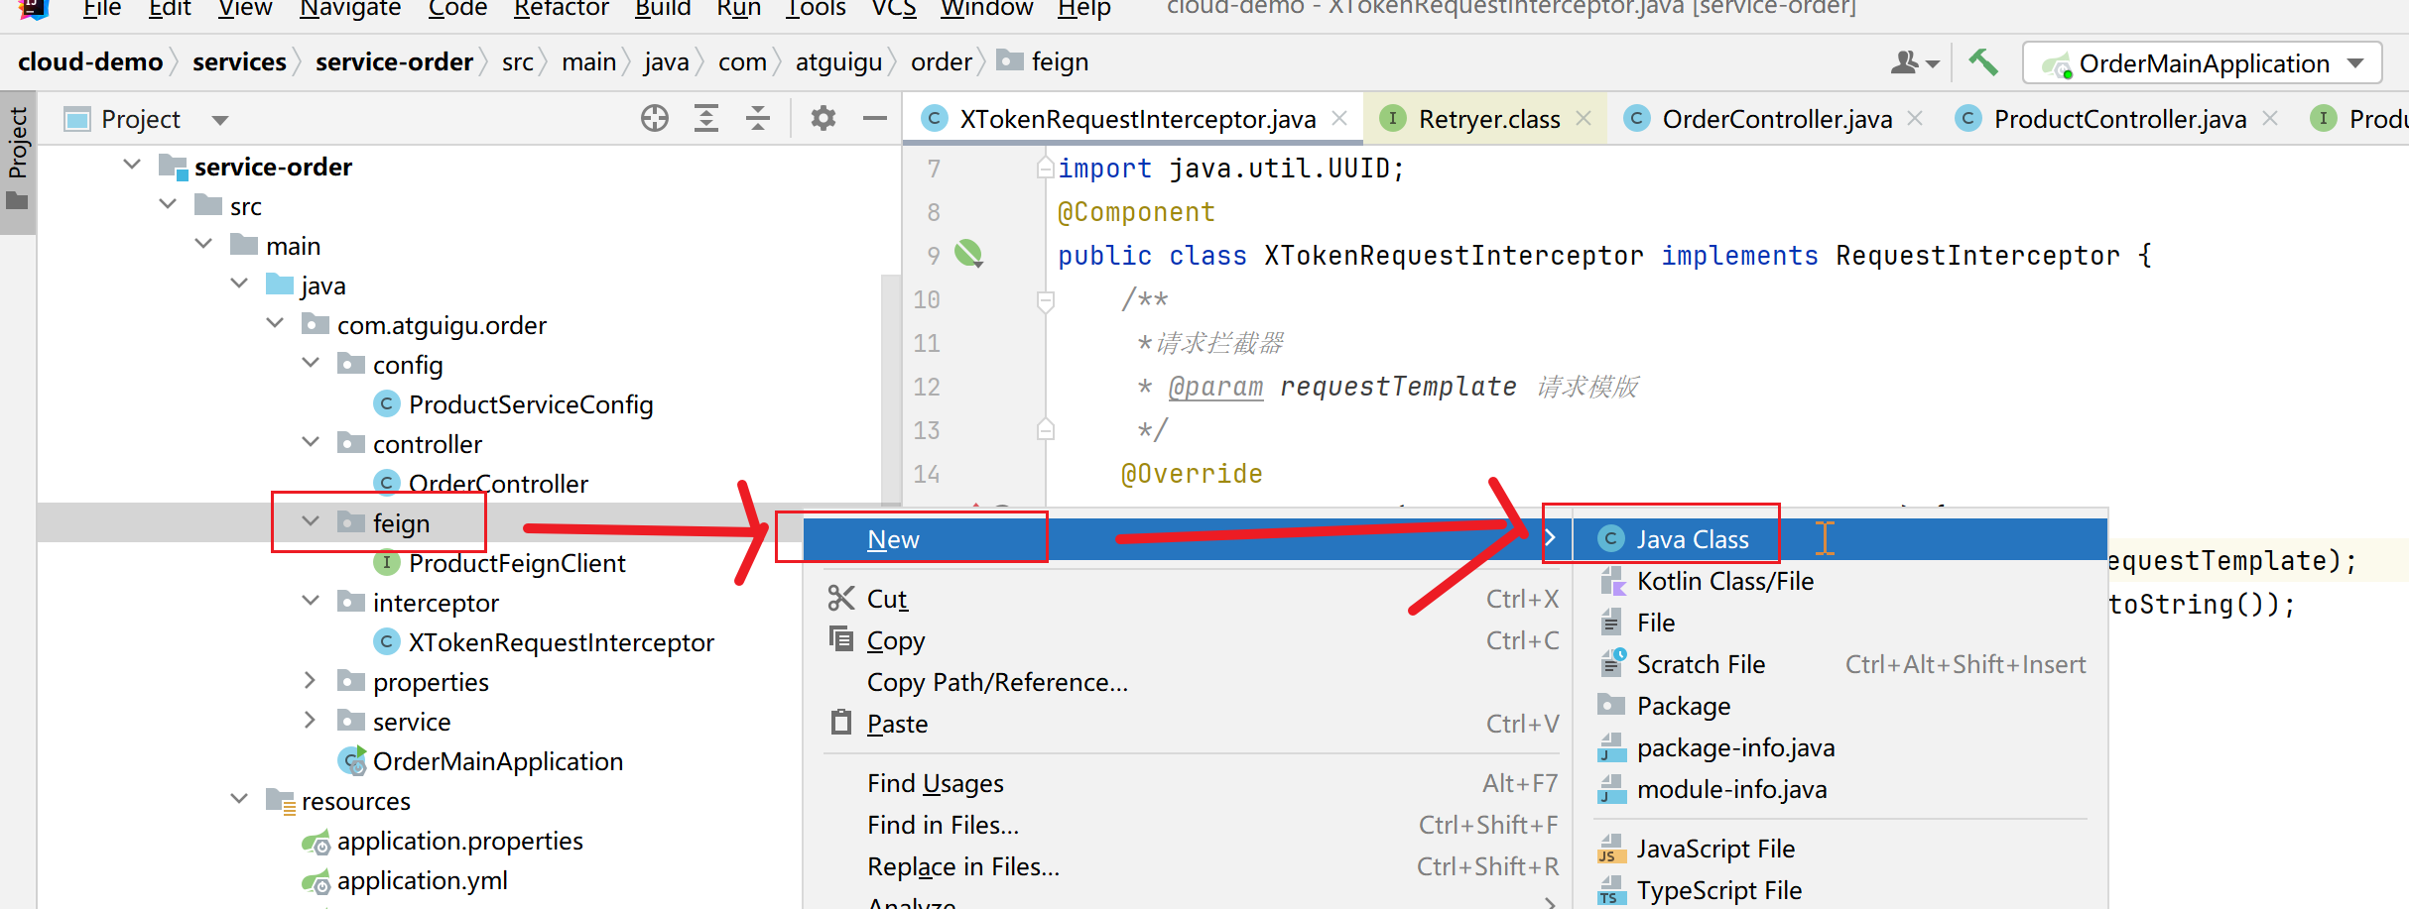Switch to ProductController.java editor tab
Screen dimensions: 2409x909
(2119, 119)
